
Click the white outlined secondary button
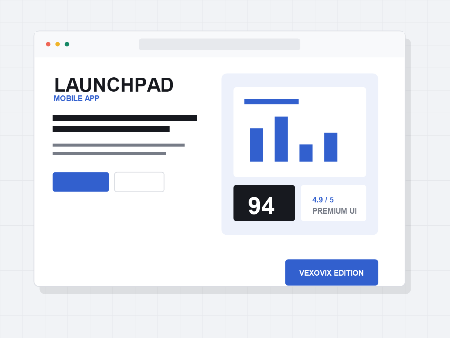139,182
